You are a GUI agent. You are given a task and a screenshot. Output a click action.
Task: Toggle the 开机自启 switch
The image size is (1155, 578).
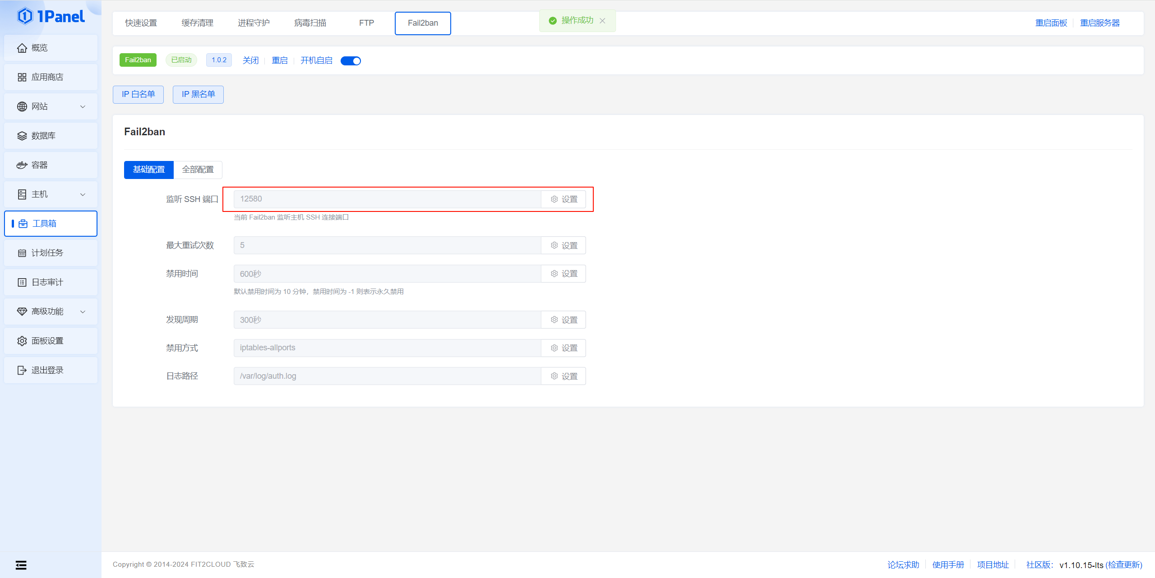tap(351, 61)
